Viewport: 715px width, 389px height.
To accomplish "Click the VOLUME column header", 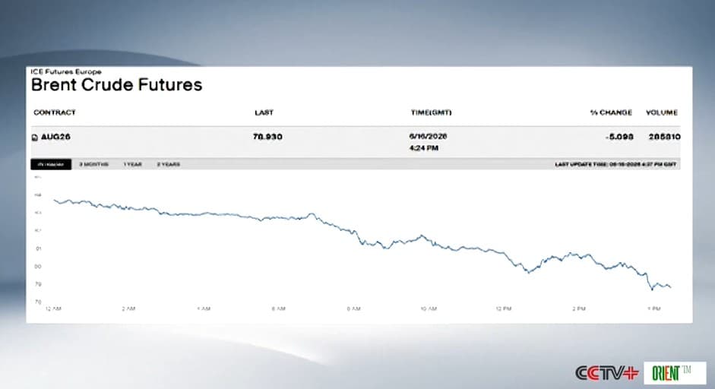I will click(662, 112).
